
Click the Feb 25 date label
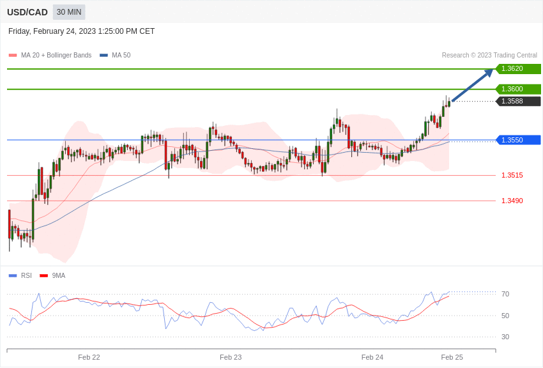coord(452,357)
